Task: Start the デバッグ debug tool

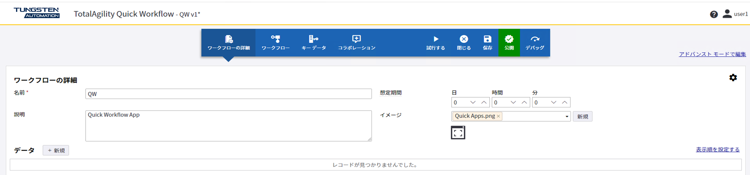Action: click(x=535, y=42)
